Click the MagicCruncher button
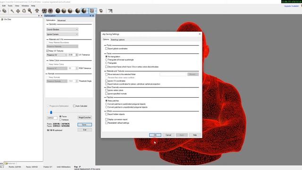Image resolution: width=302 pixels, height=170 pixels. point(84,118)
